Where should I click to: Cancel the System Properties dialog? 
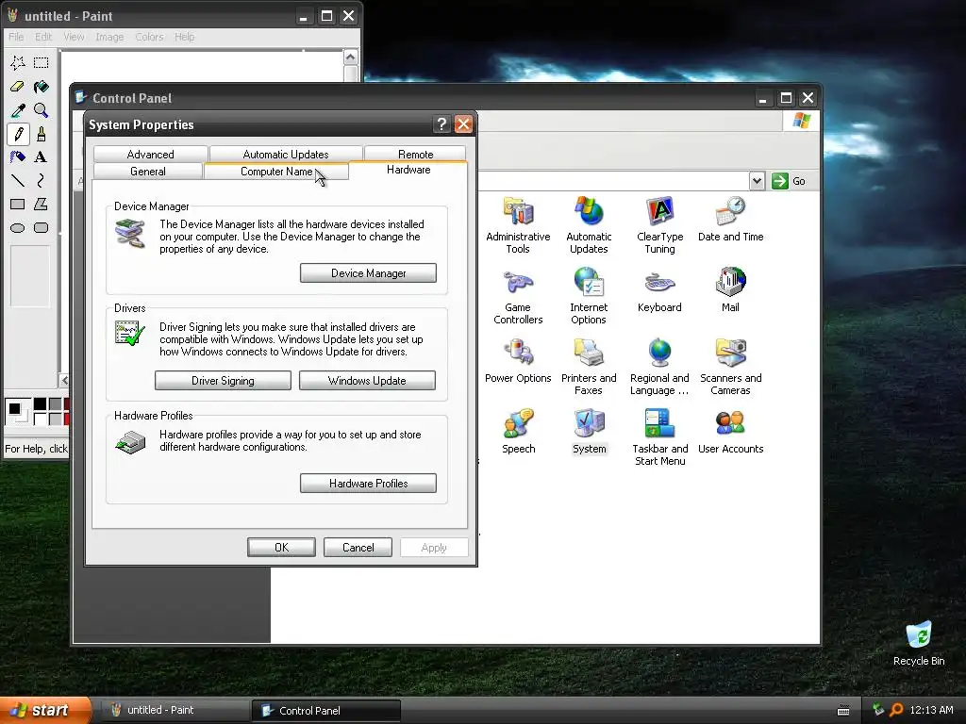(x=358, y=548)
